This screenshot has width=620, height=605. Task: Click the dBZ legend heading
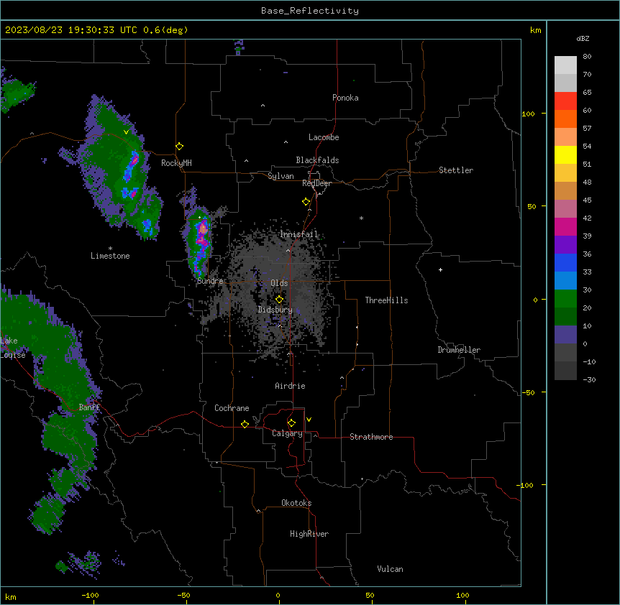pos(583,38)
